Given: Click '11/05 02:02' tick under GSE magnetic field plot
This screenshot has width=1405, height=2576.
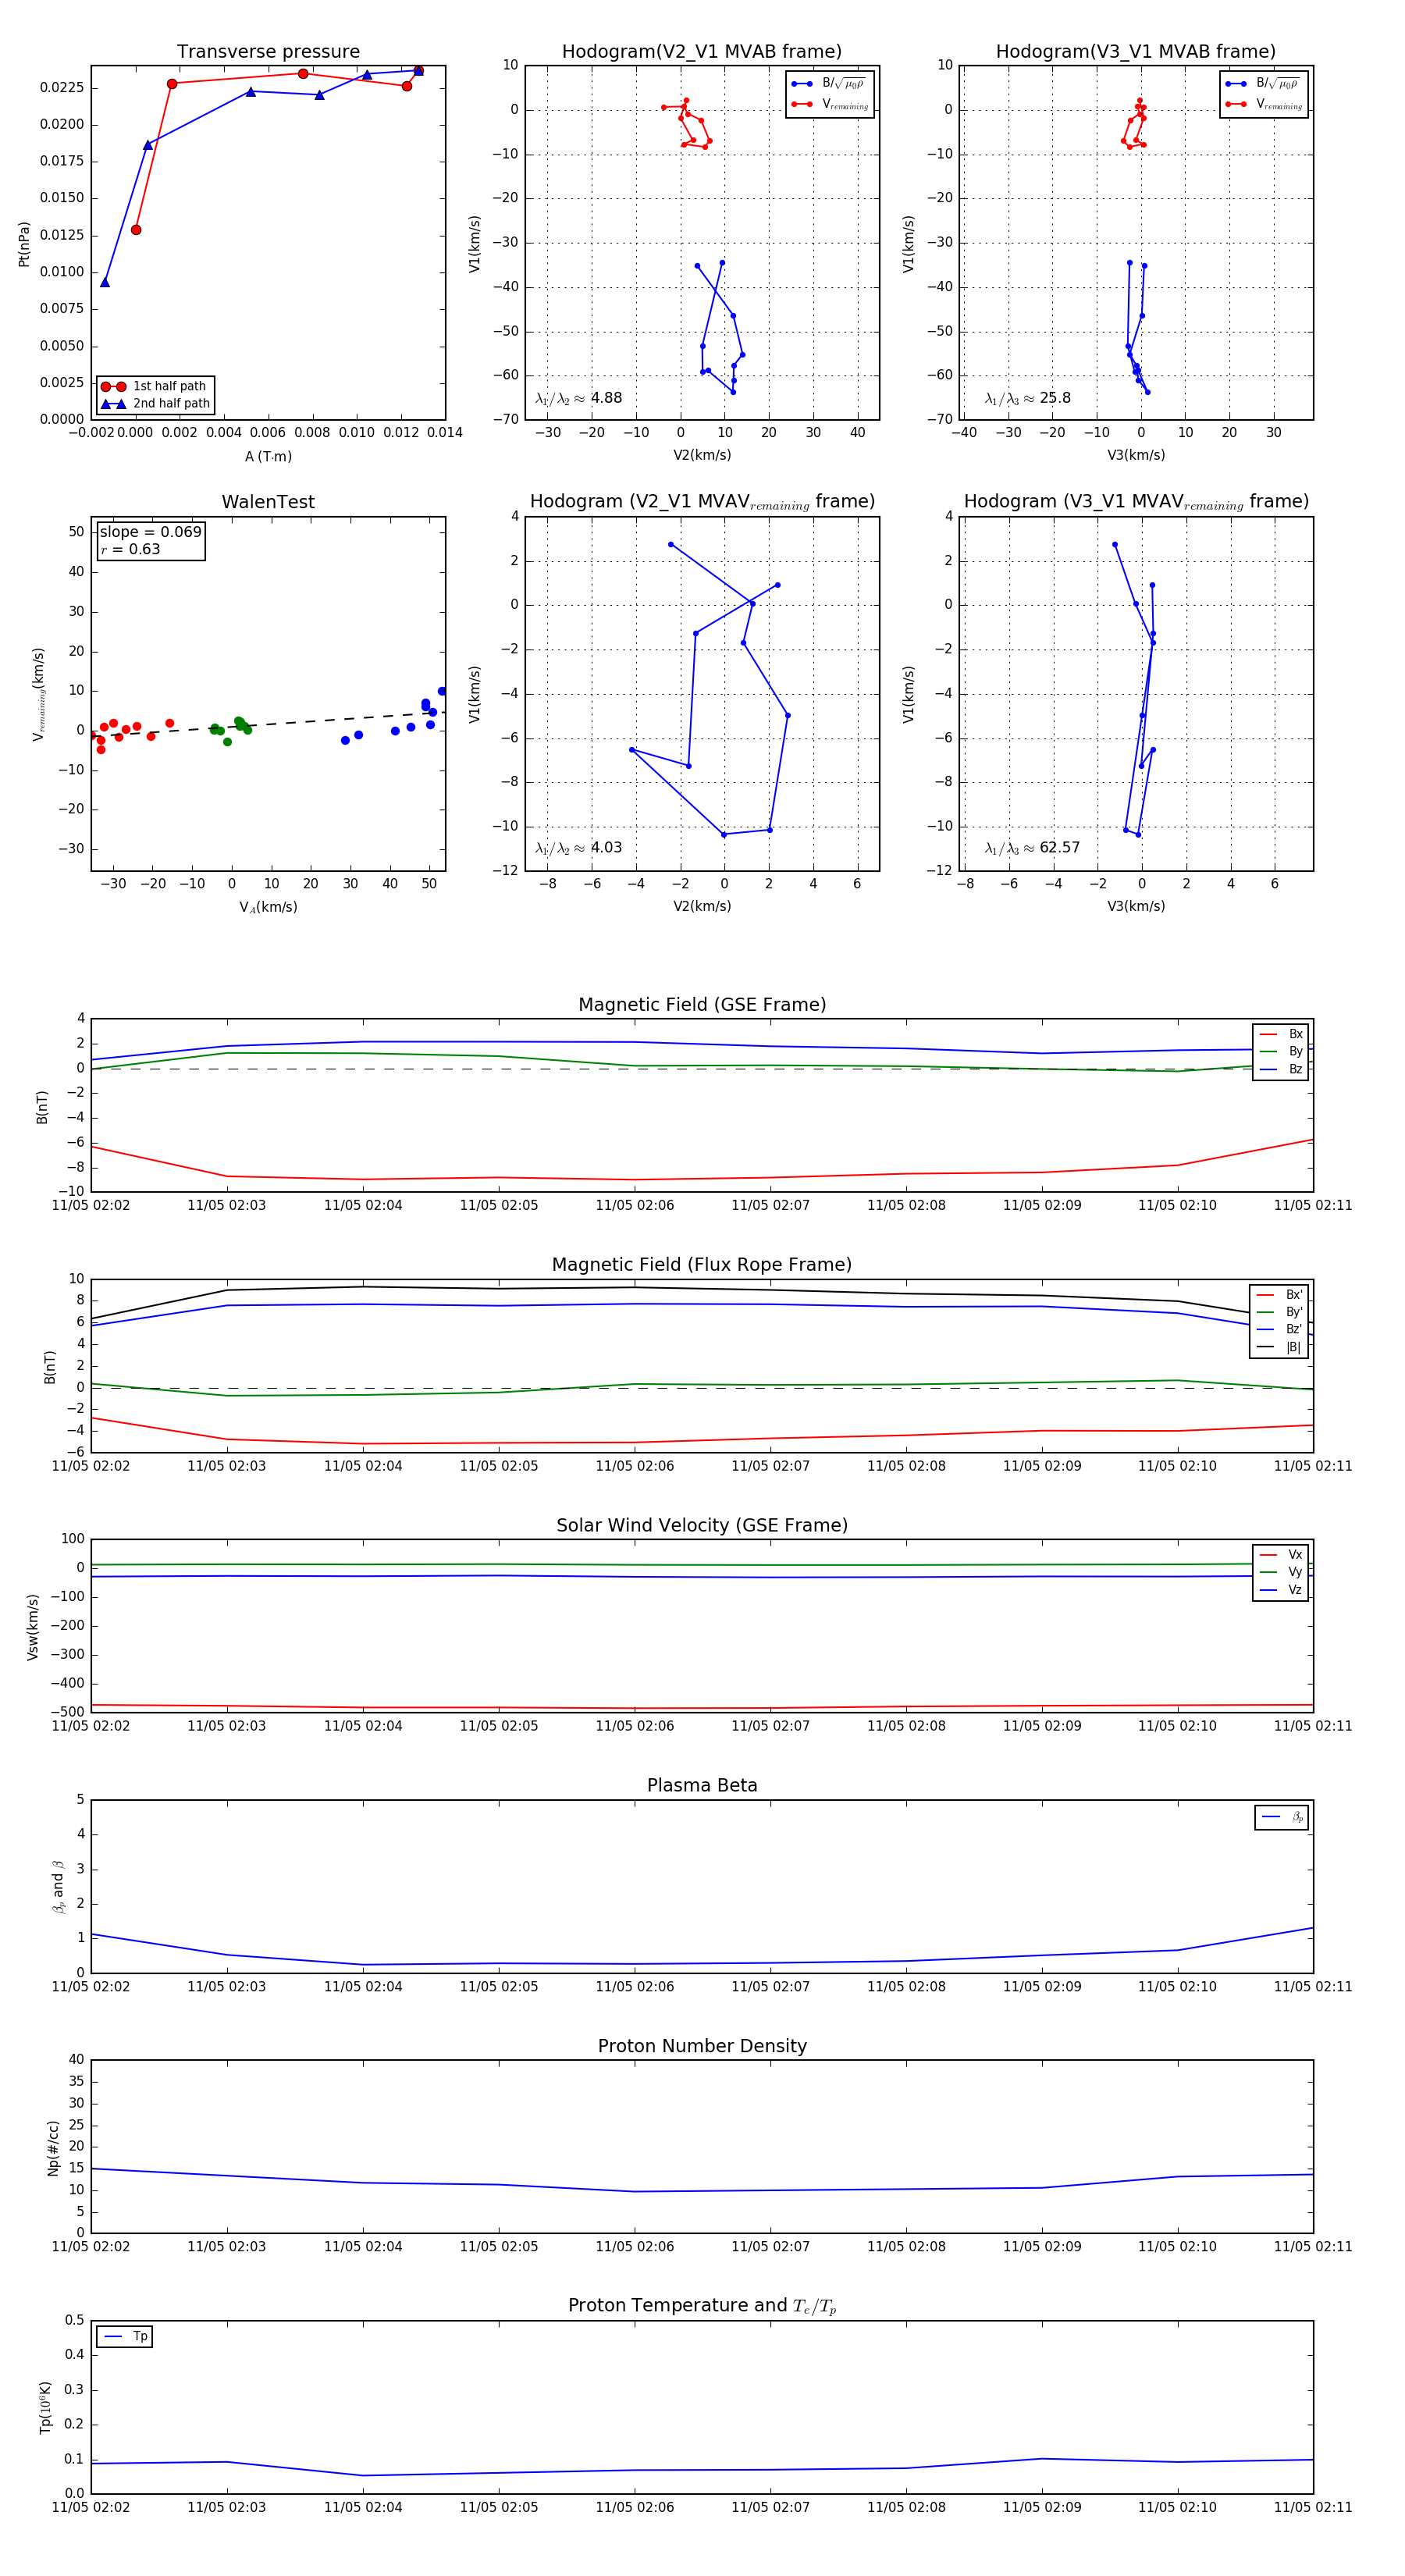Looking at the screenshot, I should pos(91,1205).
